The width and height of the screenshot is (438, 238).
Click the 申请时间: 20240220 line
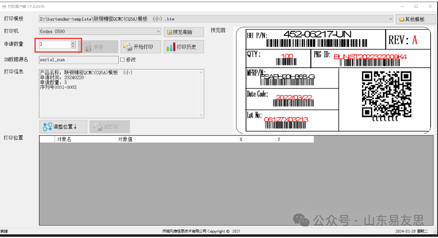62,77
